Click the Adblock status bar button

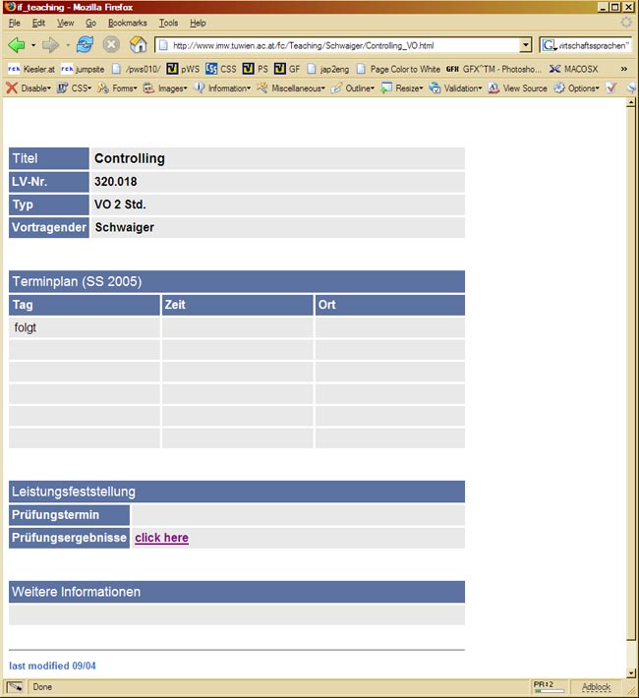pos(596,687)
